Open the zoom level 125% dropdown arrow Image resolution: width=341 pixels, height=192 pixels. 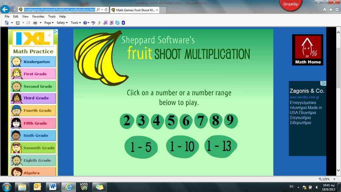click(334, 179)
